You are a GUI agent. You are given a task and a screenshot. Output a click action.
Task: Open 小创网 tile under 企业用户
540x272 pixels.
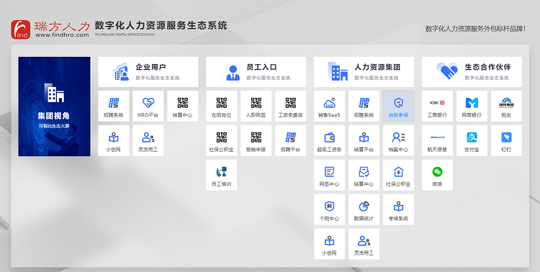(113, 140)
